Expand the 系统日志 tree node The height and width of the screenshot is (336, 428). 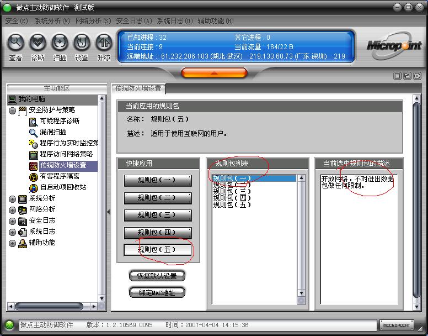(12, 233)
